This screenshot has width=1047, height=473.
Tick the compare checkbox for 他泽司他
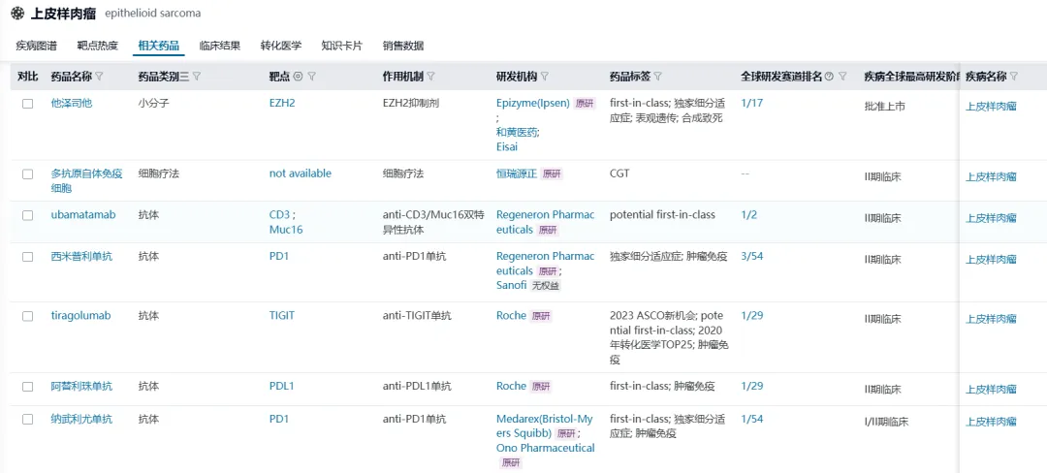[x=28, y=104]
